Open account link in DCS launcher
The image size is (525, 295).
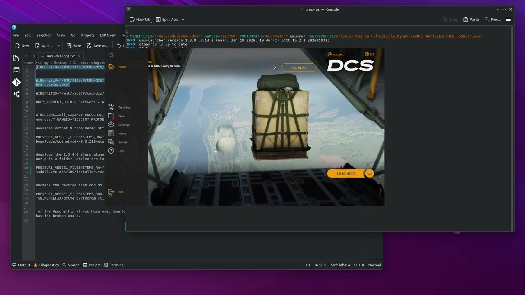(x=336, y=54)
